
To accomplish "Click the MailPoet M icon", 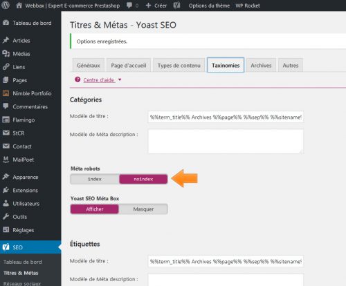I will 6,160.
